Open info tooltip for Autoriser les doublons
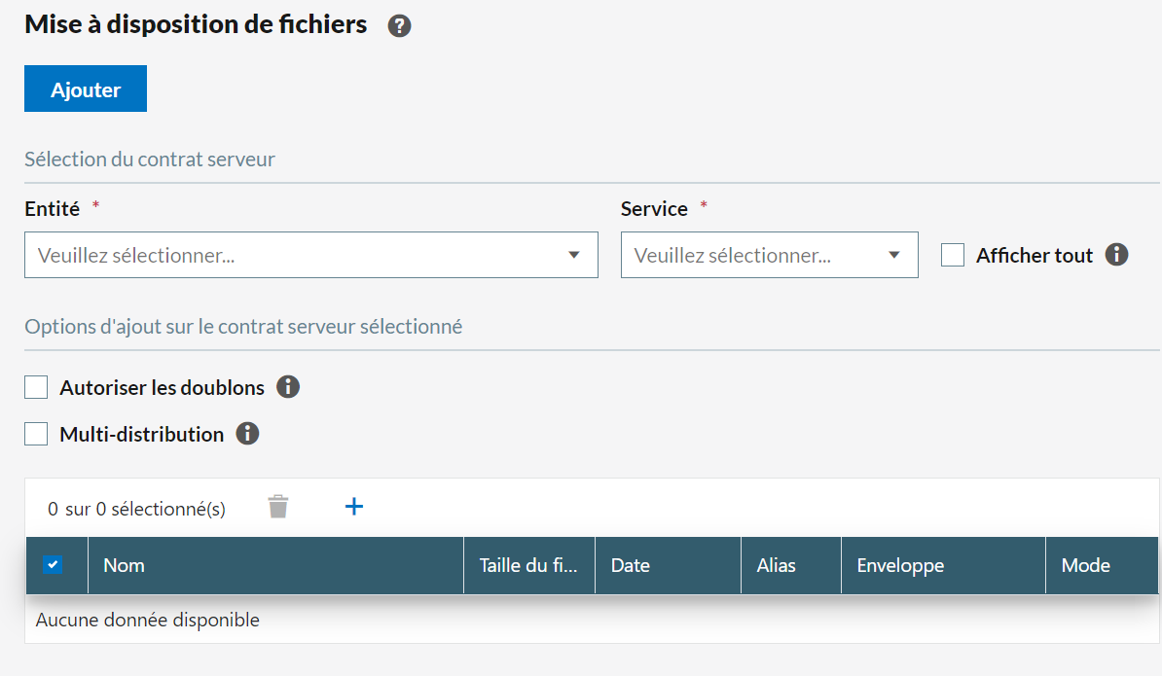Viewport: 1162px width, 676px height. click(287, 387)
